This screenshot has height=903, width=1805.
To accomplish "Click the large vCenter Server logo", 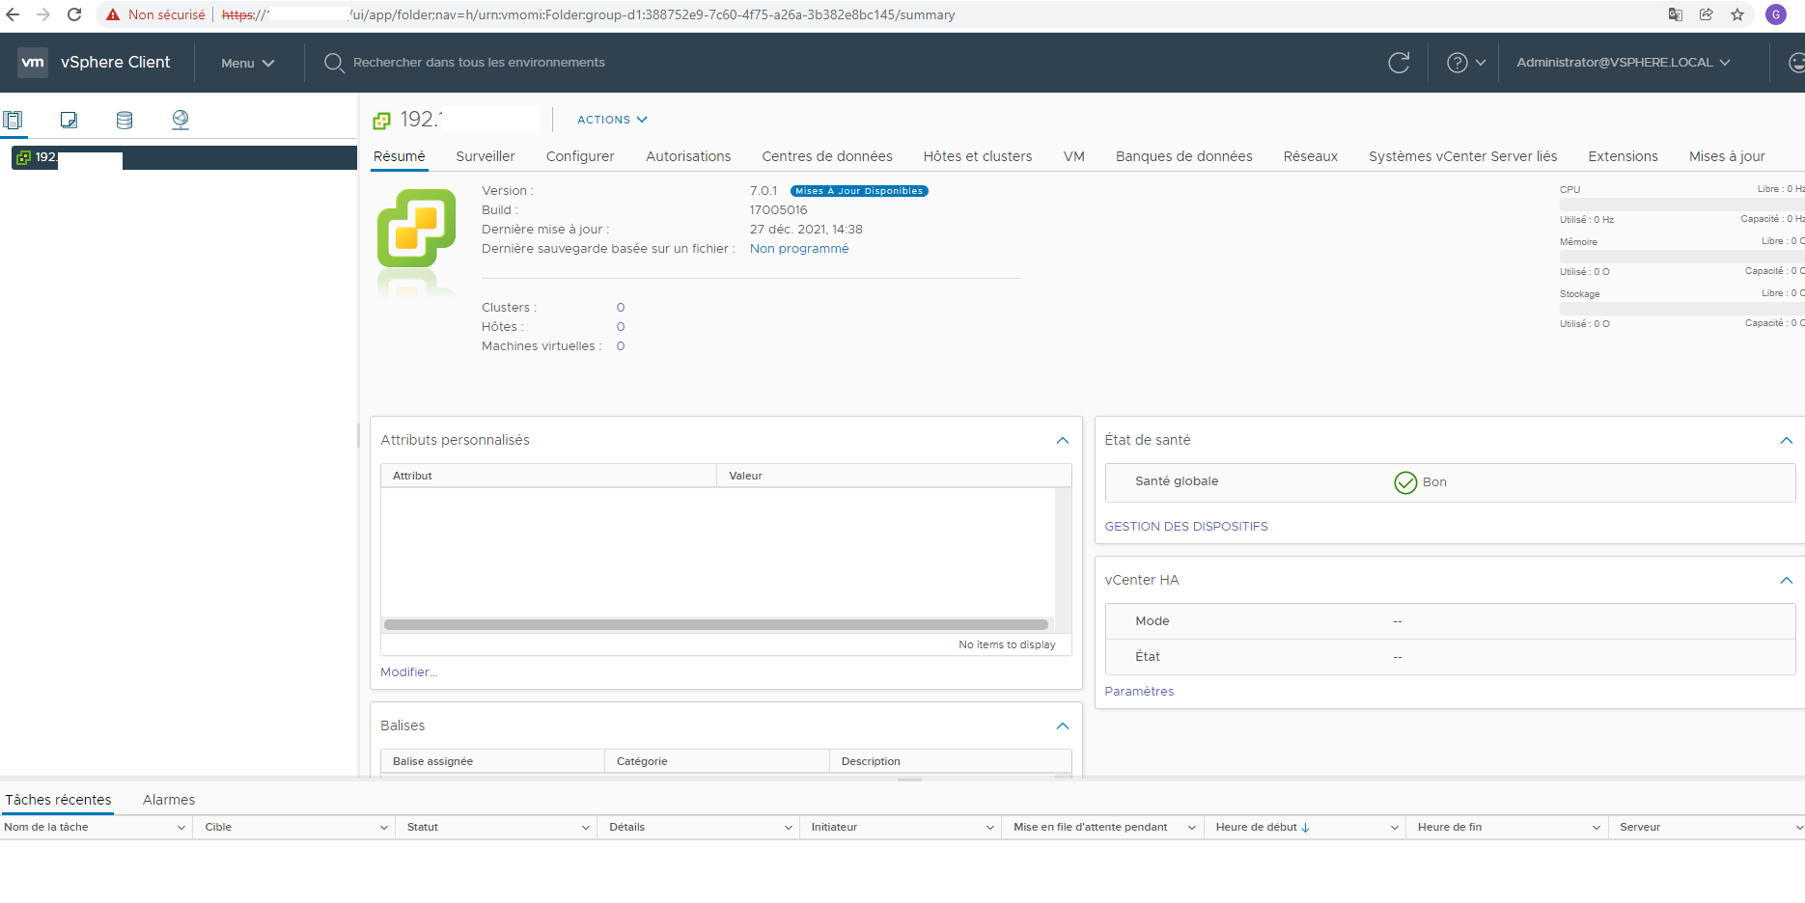I will click(x=416, y=229).
